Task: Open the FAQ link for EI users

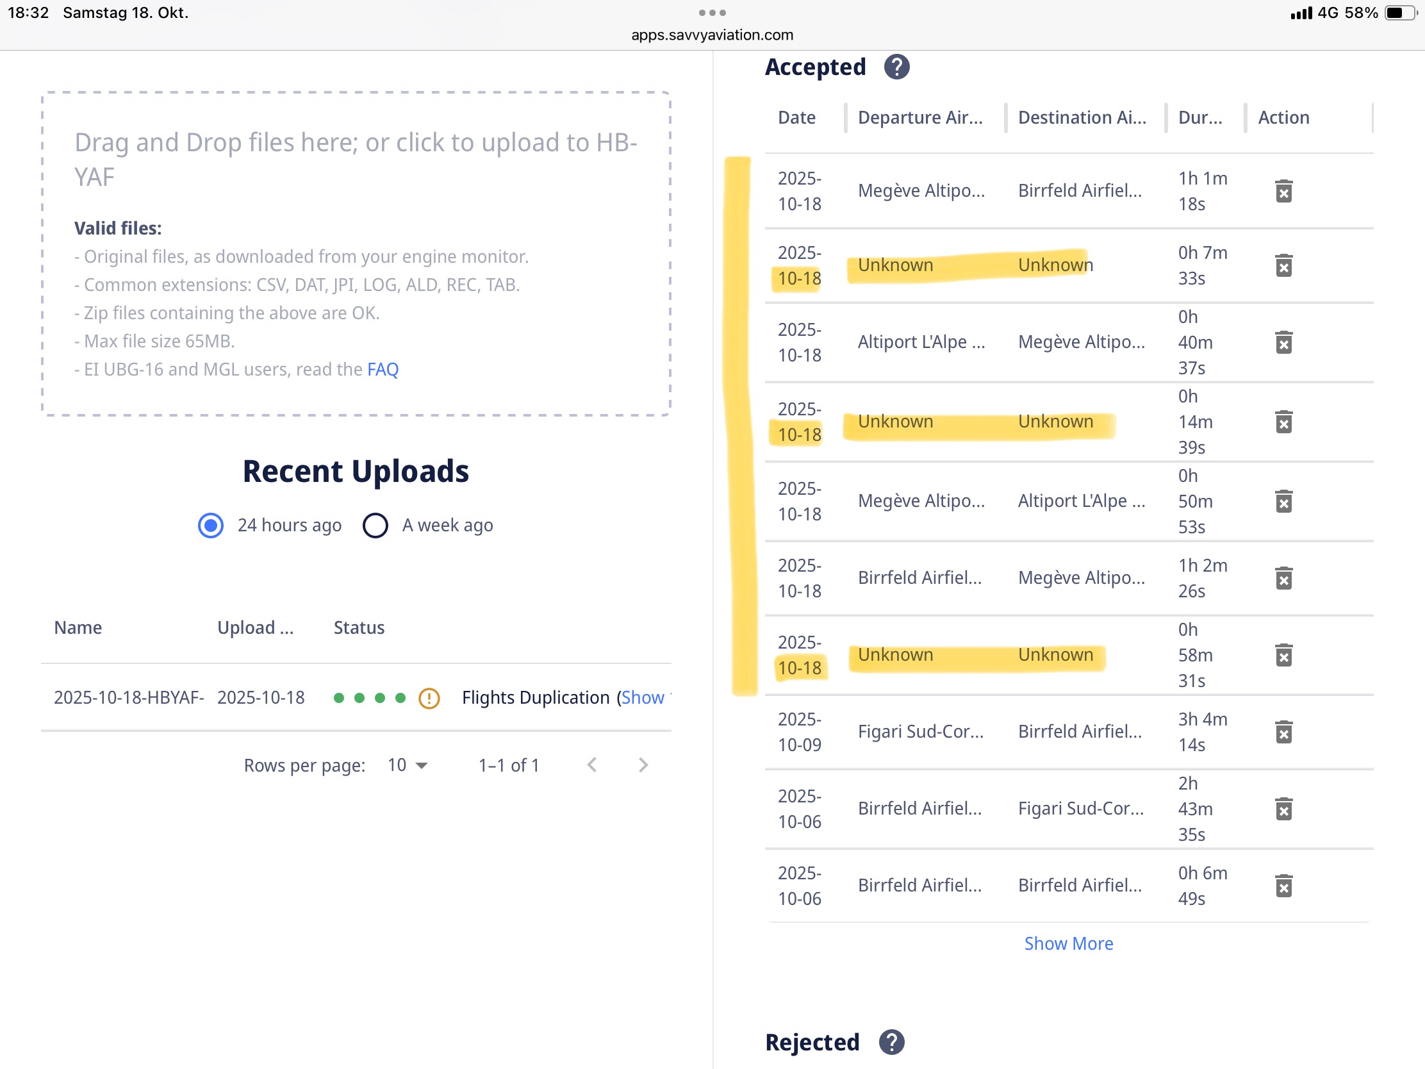Action: [x=383, y=369]
